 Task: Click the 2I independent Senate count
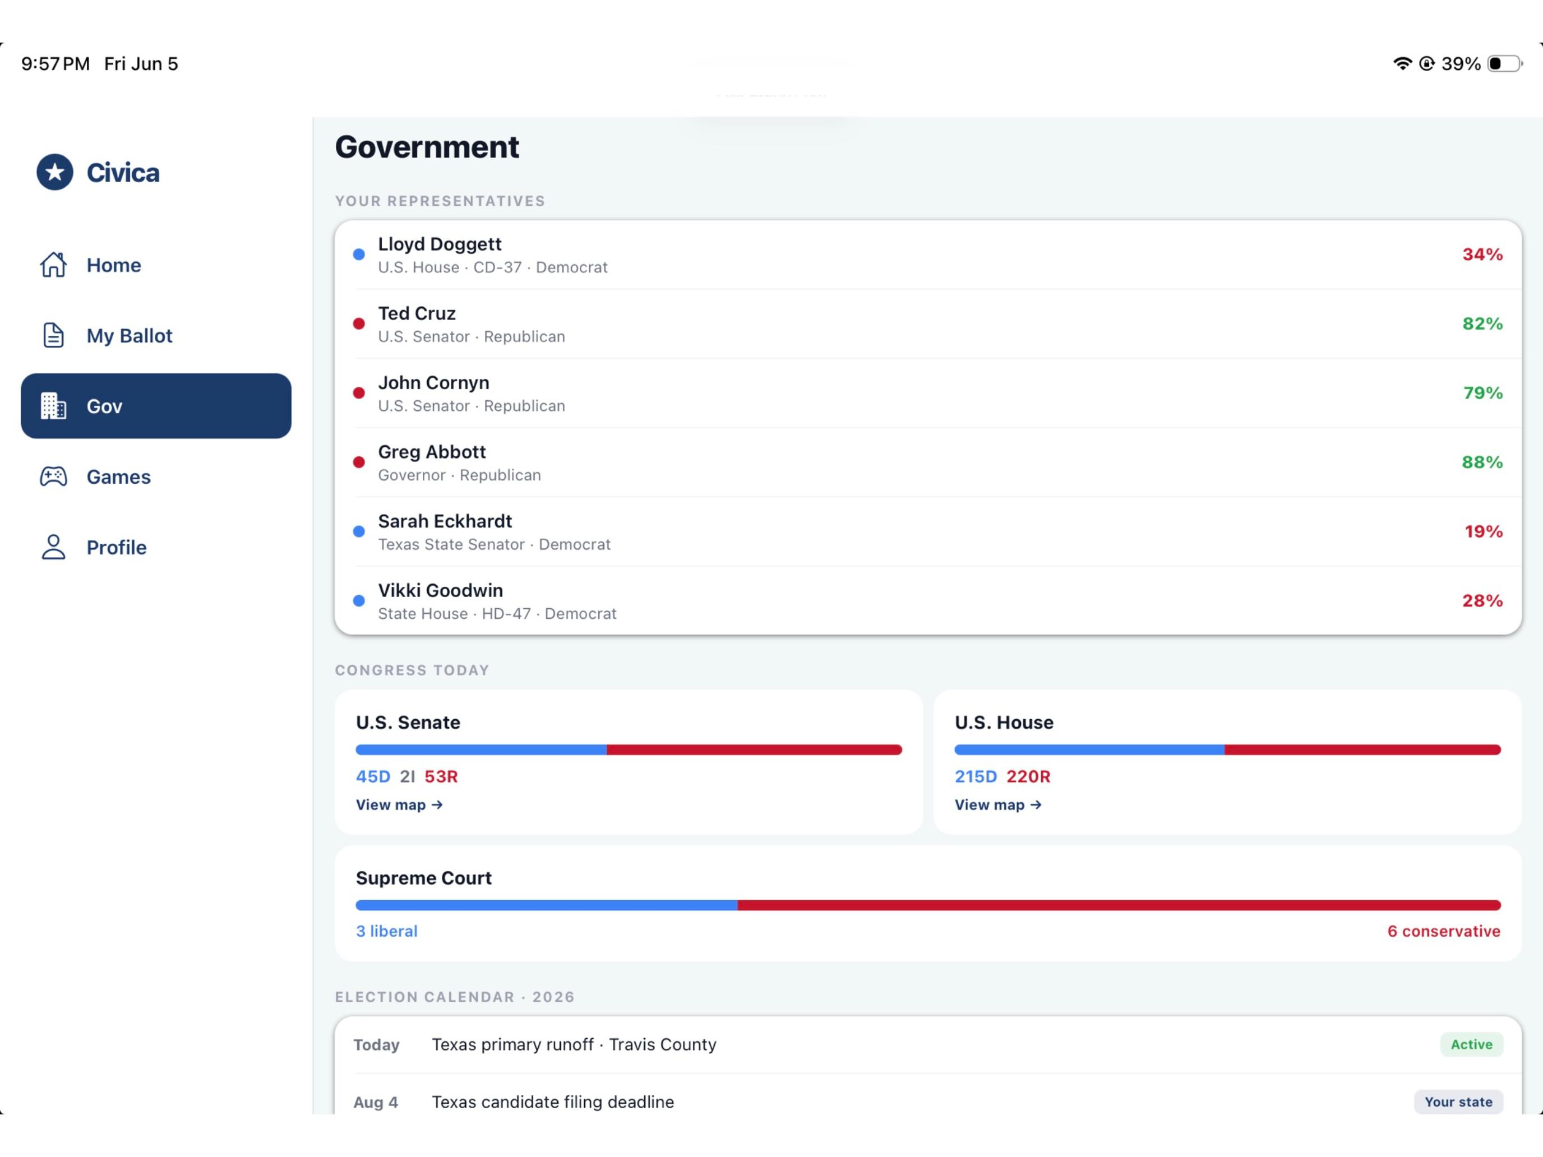tap(408, 776)
